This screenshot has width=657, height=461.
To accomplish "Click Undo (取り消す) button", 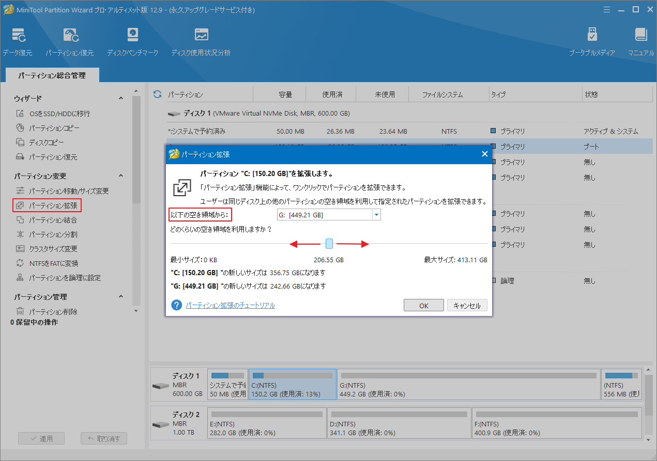I will (104, 438).
